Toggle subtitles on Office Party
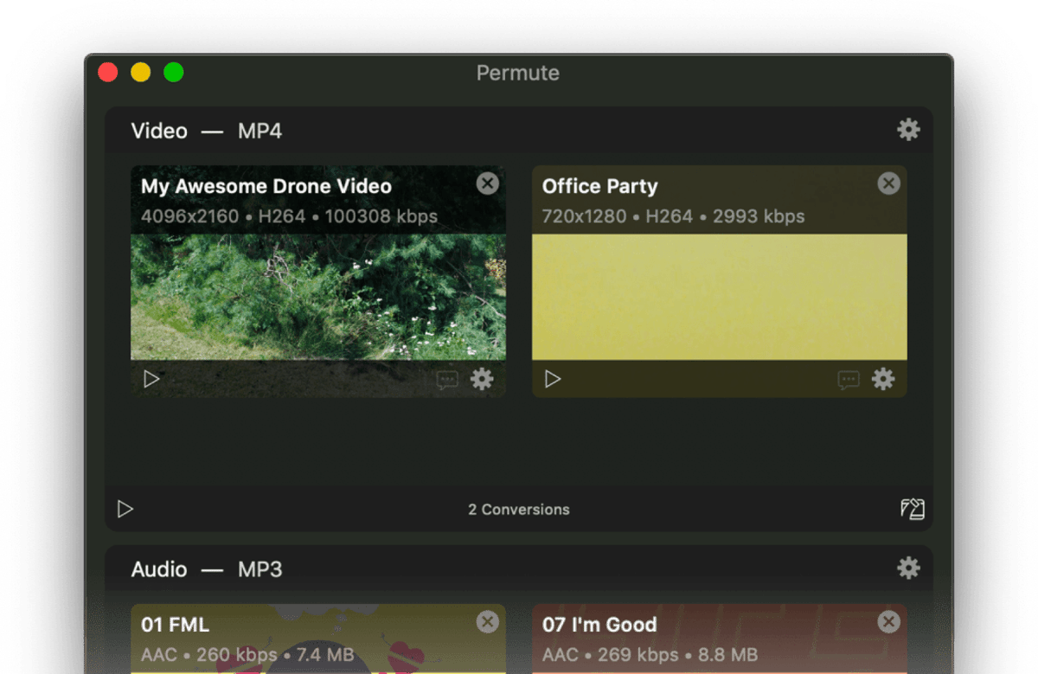The width and height of the screenshot is (1038, 674). pos(849,379)
